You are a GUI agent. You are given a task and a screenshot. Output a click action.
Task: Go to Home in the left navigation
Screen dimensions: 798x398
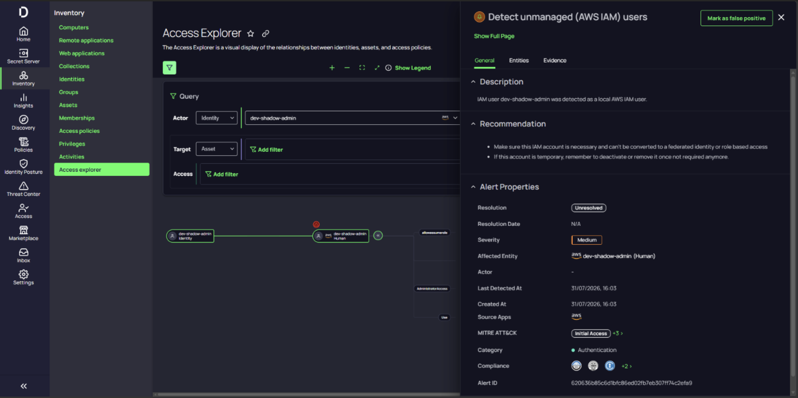24,34
